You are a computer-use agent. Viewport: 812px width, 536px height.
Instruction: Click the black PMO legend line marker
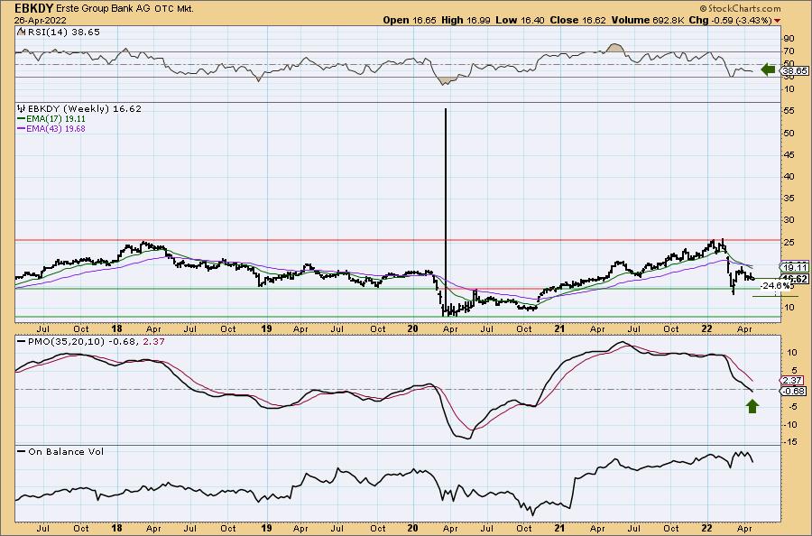[x=22, y=342]
